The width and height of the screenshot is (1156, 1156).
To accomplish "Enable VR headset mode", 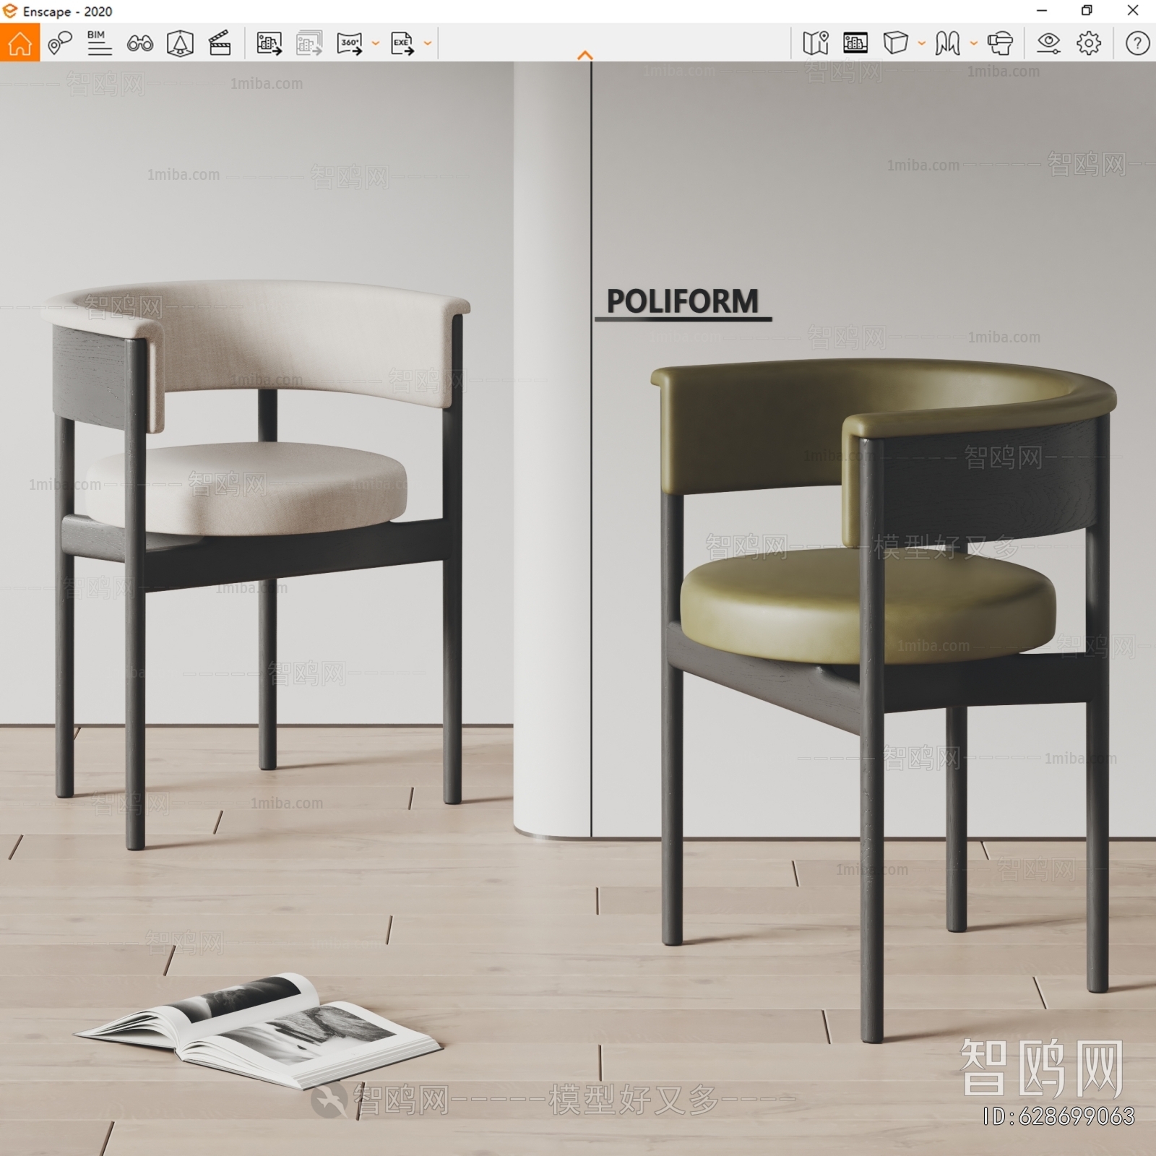I will (1000, 43).
